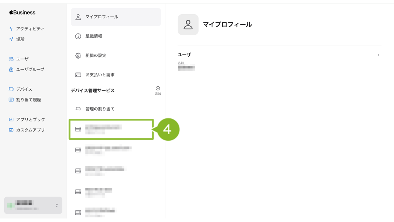Image resolution: width=394 pixels, height=222 pixels.
Task: Click the large profile avatar icon
Action: 188,25
